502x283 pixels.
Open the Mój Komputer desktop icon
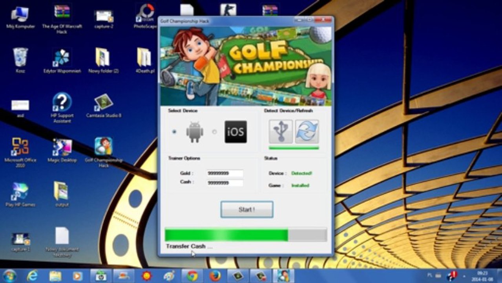pyautogui.click(x=20, y=18)
